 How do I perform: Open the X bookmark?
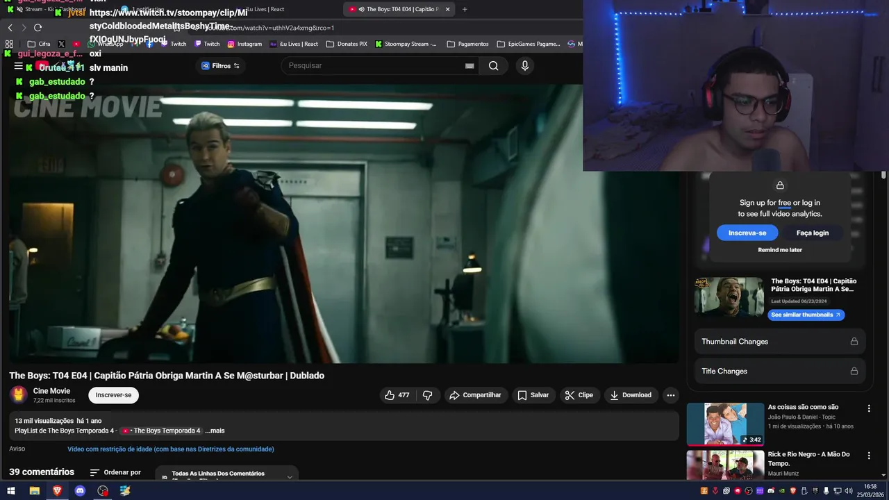tap(61, 44)
